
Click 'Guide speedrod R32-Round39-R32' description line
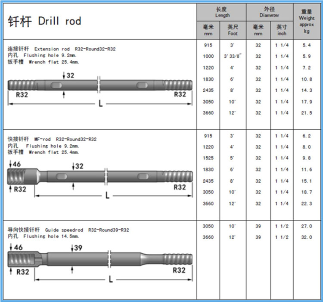(87, 230)
